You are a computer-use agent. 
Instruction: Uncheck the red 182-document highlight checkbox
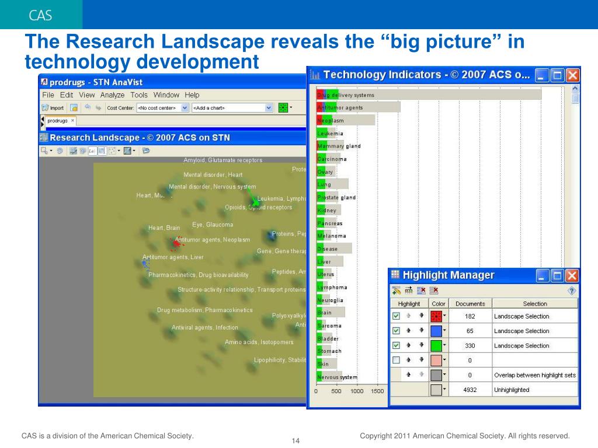click(x=397, y=316)
